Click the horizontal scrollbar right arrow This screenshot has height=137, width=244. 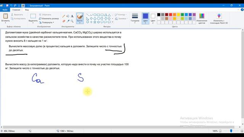[240, 127]
